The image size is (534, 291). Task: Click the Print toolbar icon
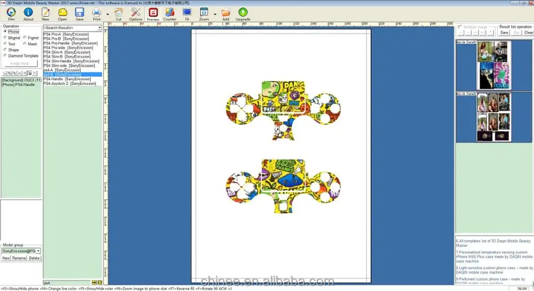pyautogui.click(x=97, y=14)
